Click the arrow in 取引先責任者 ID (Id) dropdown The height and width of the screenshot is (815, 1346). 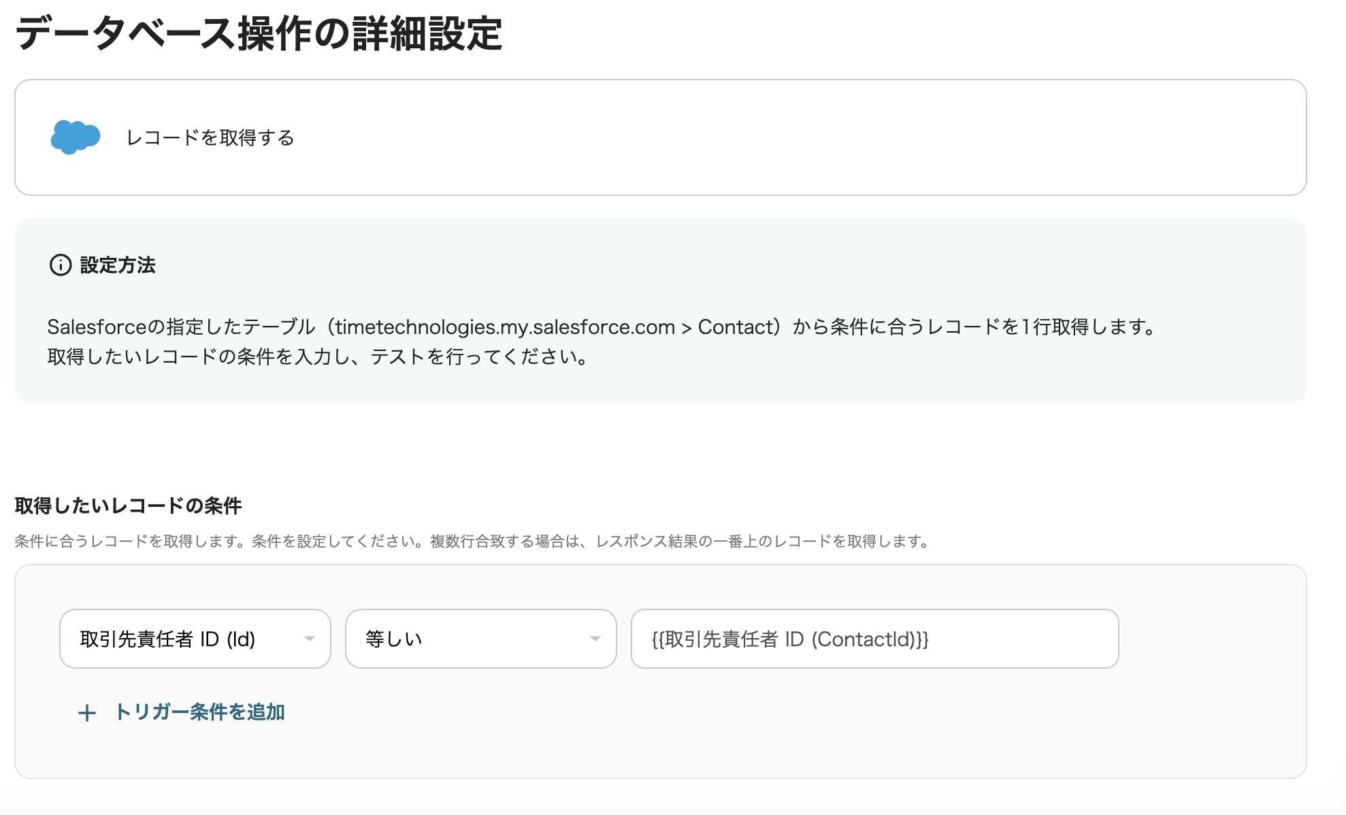click(309, 639)
